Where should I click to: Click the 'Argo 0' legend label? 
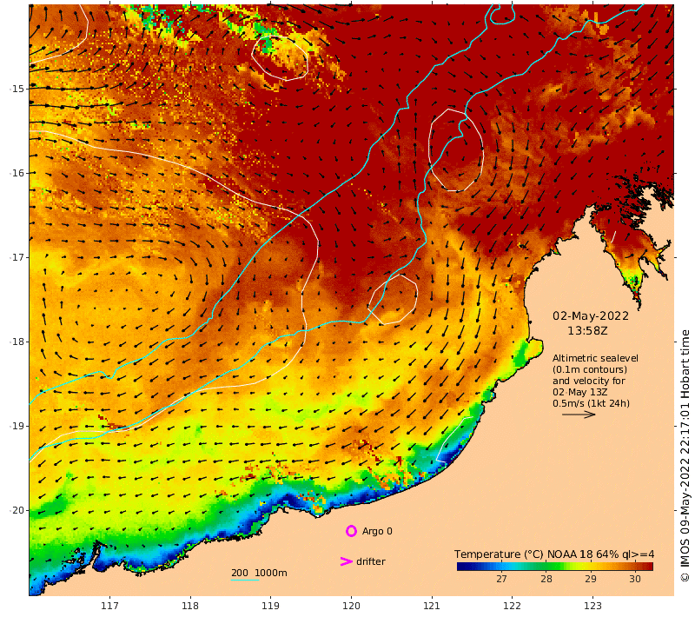(x=377, y=531)
